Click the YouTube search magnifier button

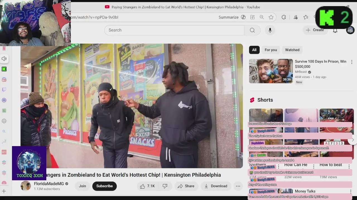(252, 30)
